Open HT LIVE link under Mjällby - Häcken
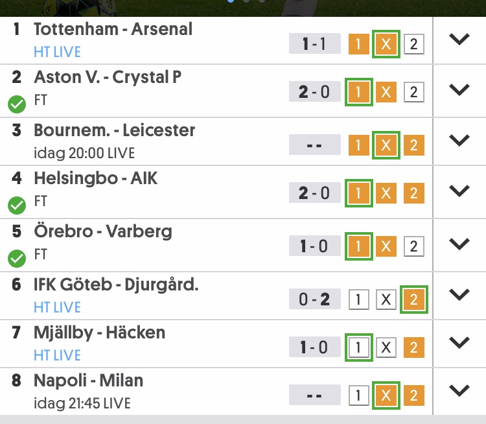 pyautogui.click(x=57, y=355)
